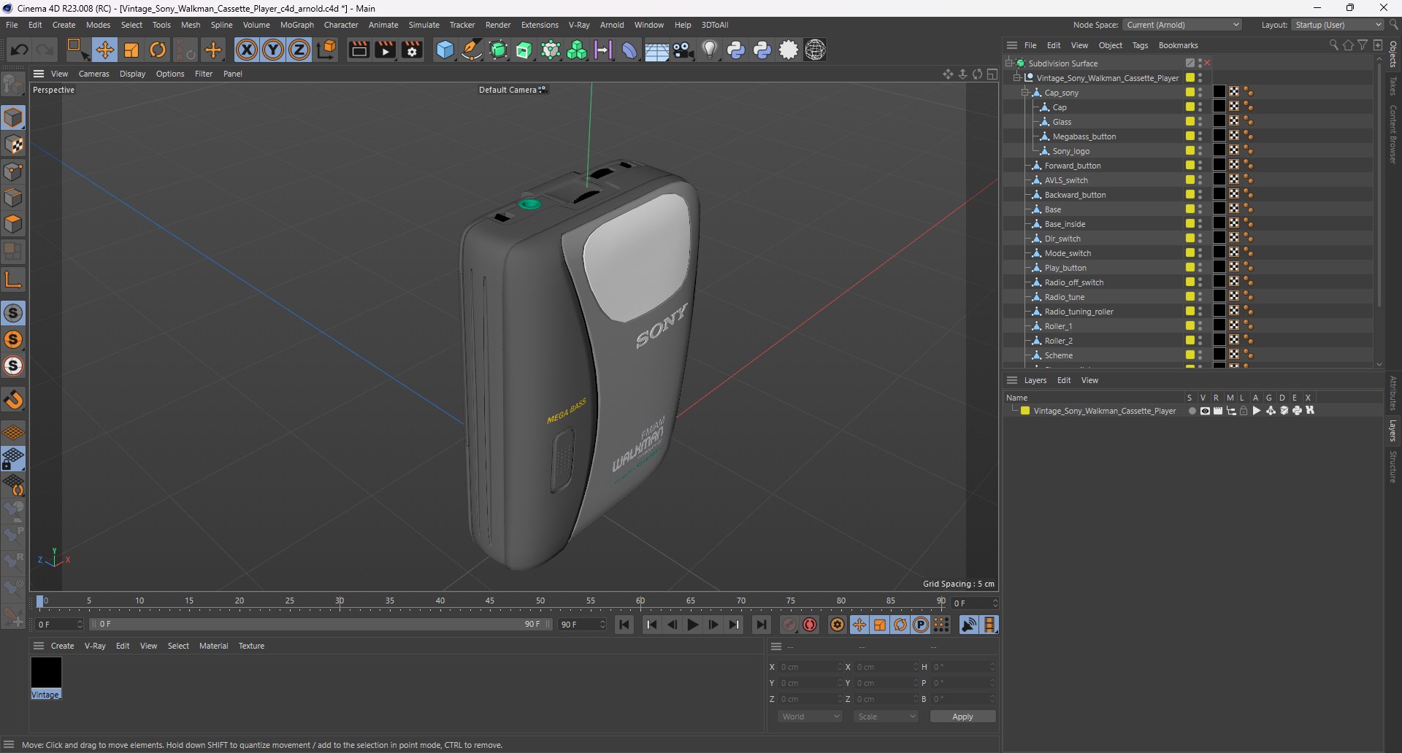Select the Spline Pen tool

472,50
